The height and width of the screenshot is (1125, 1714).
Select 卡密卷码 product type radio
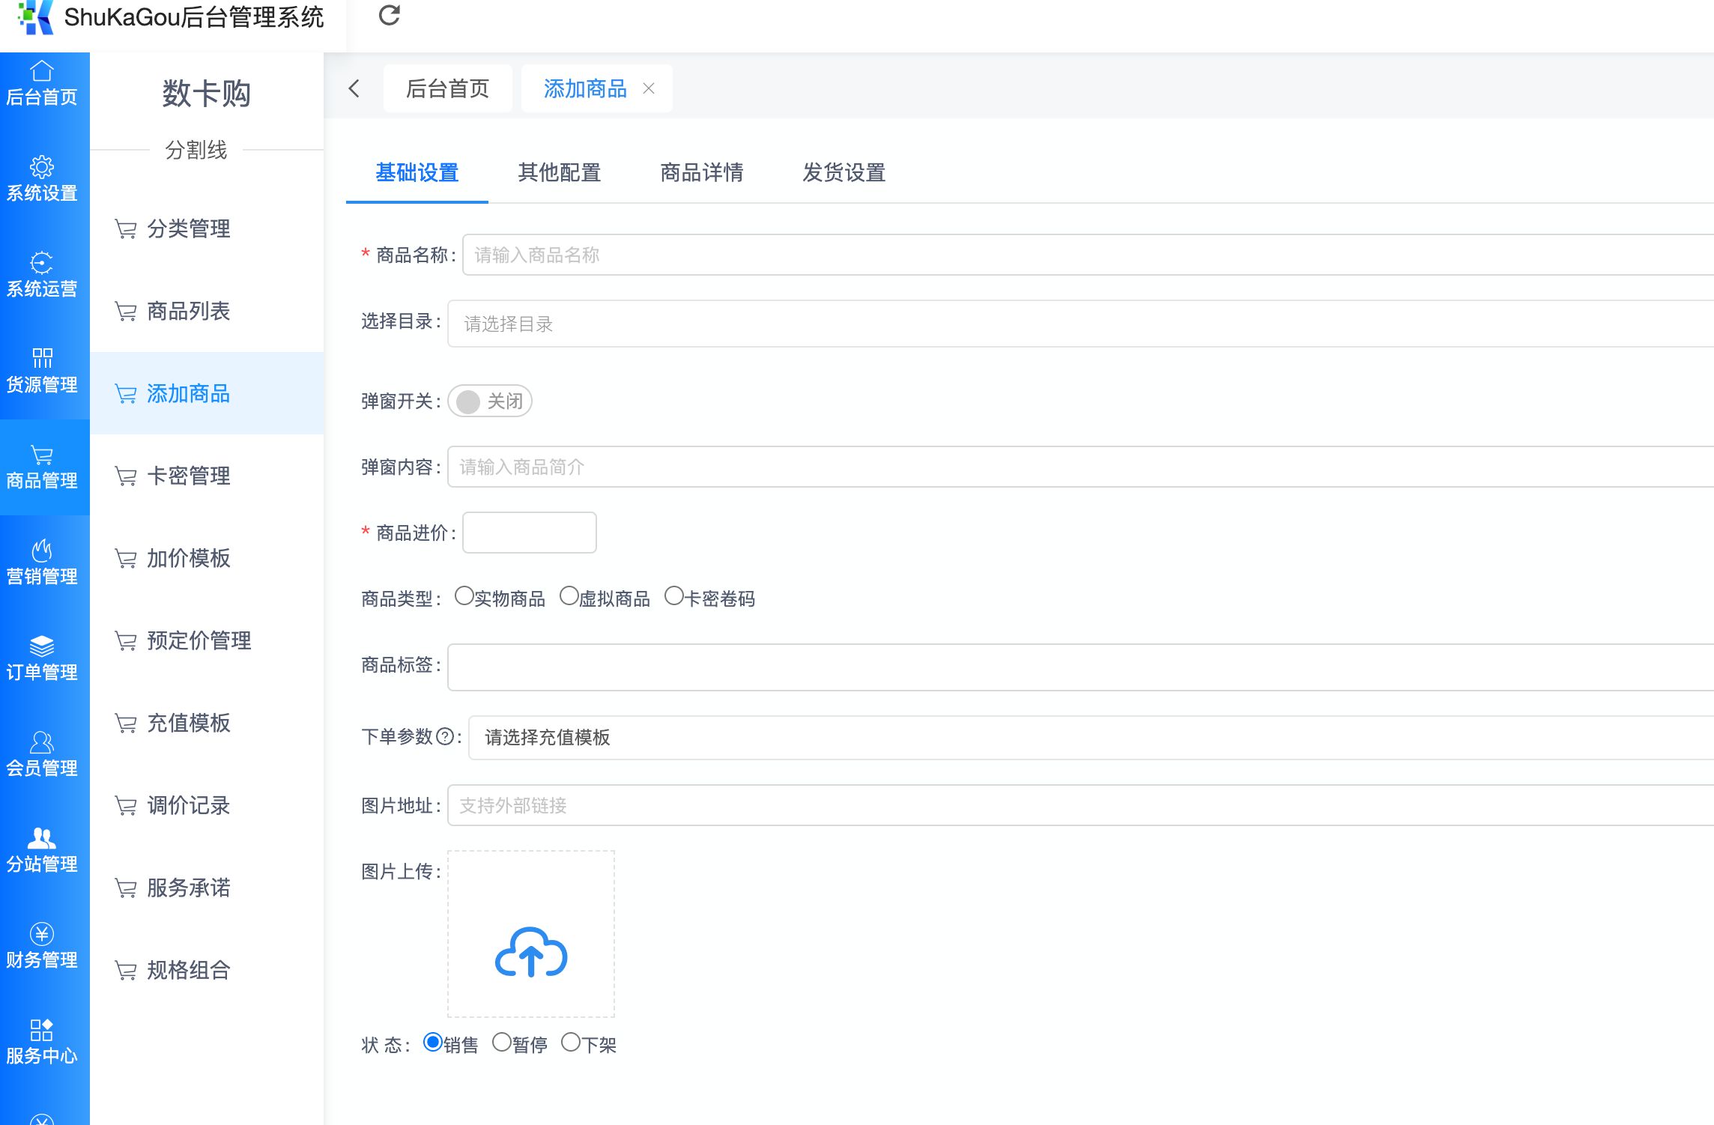(674, 595)
